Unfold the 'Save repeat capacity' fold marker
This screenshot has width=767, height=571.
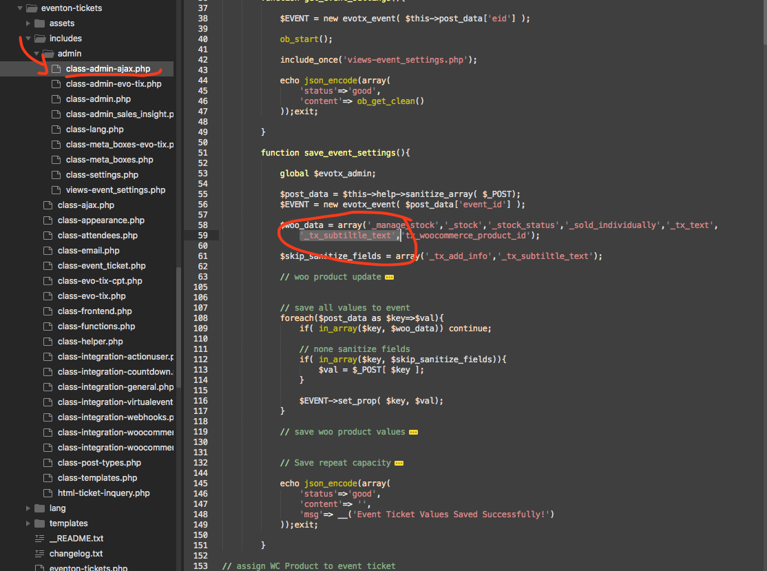tap(399, 464)
